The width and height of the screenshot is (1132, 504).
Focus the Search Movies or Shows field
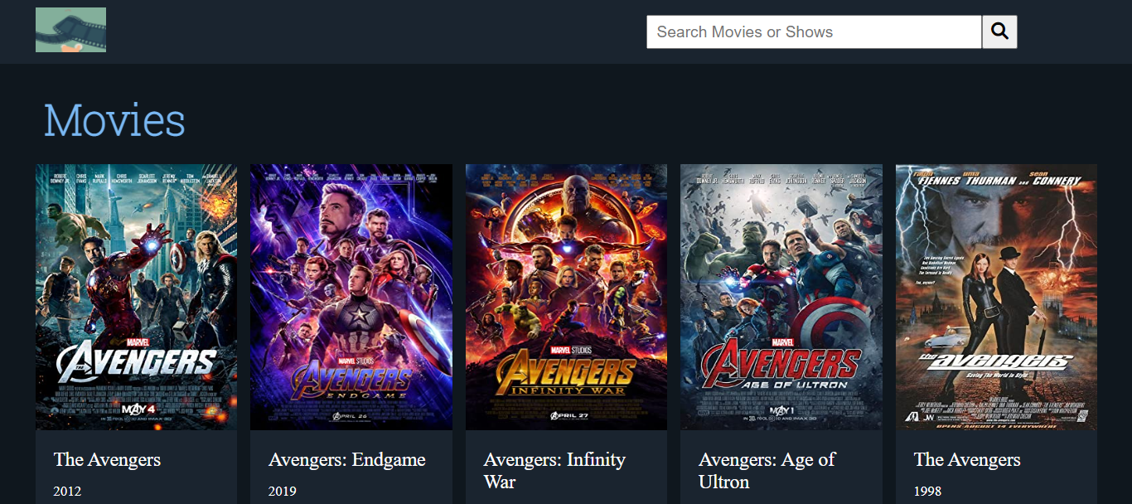814,31
